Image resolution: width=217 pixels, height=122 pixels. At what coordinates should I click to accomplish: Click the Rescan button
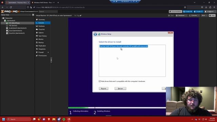click(120, 88)
